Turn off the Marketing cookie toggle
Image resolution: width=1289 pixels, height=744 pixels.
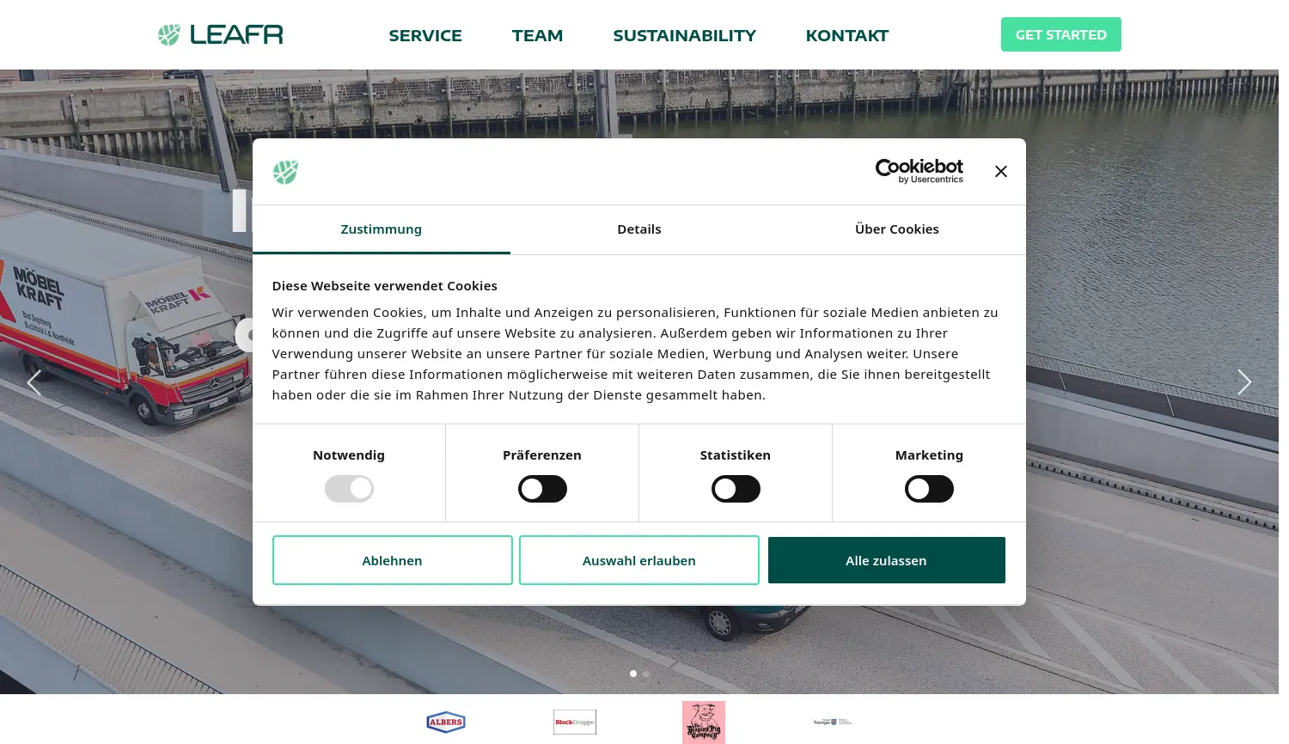tap(929, 488)
